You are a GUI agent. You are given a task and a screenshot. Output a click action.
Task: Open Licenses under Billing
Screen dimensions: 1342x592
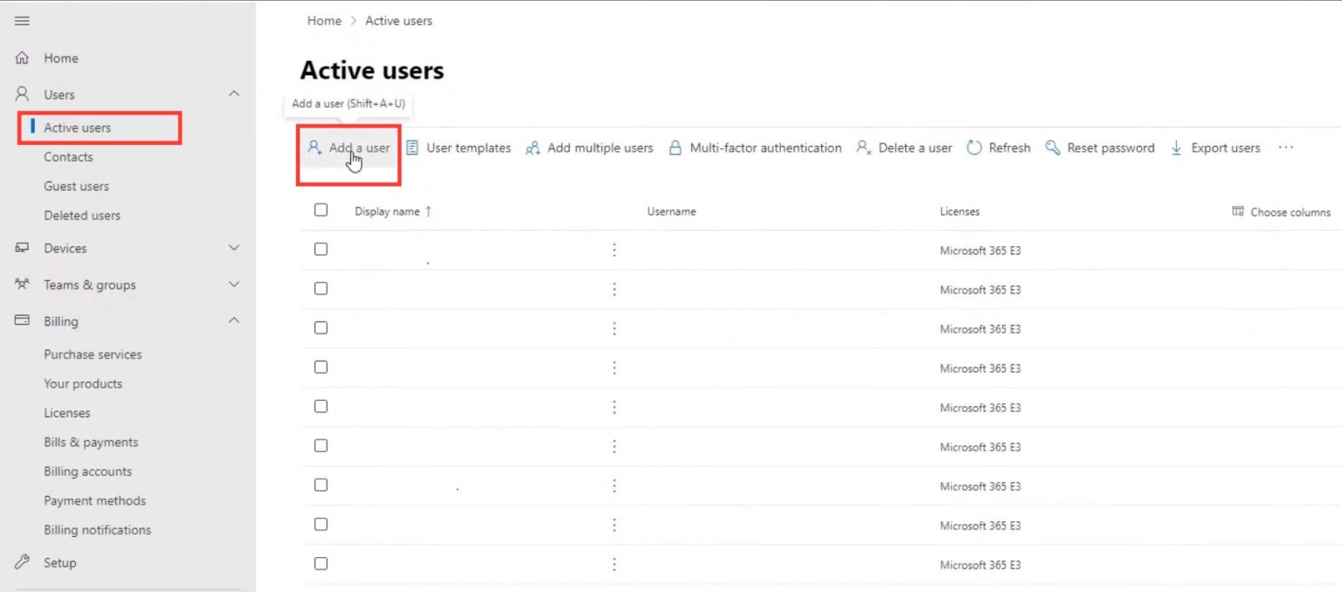67,413
